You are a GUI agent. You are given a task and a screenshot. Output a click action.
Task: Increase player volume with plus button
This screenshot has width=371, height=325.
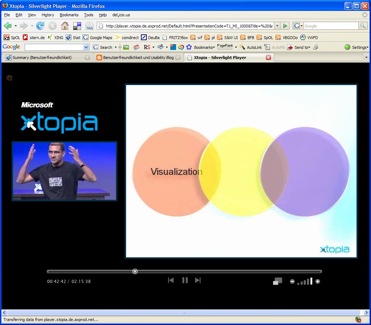(318, 282)
